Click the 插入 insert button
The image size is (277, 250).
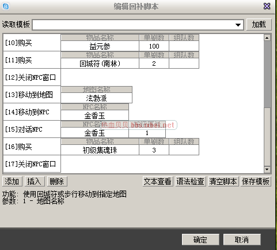[35, 181]
